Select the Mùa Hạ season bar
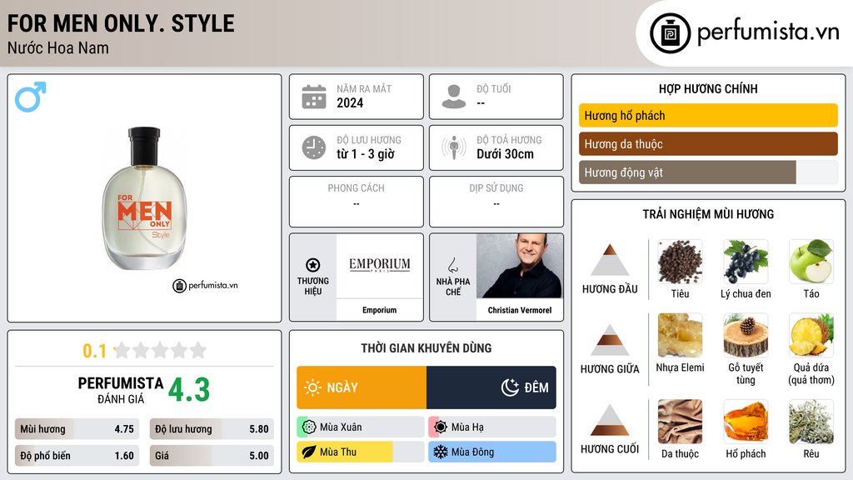Viewport: 853px width, 480px height. coord(492,427)
